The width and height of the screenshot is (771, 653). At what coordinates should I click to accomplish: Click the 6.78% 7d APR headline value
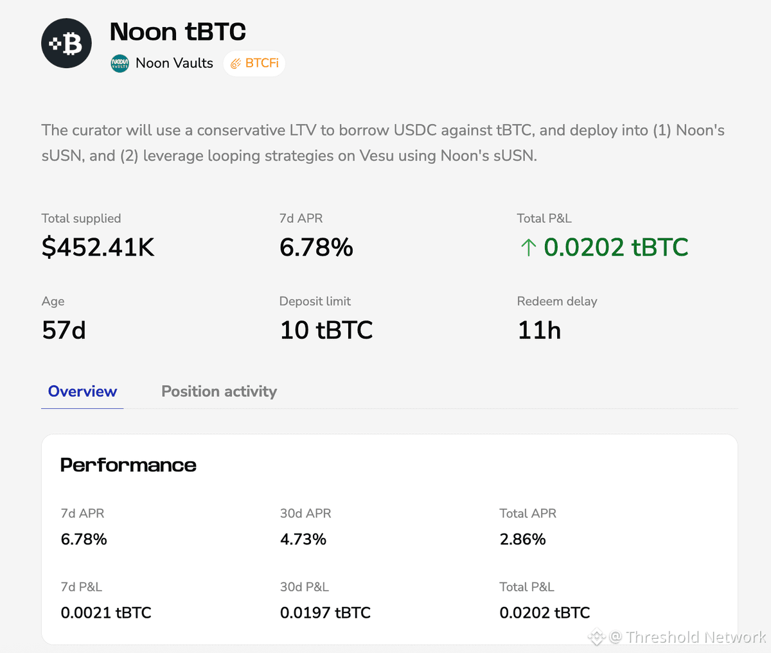coord(316,247)
